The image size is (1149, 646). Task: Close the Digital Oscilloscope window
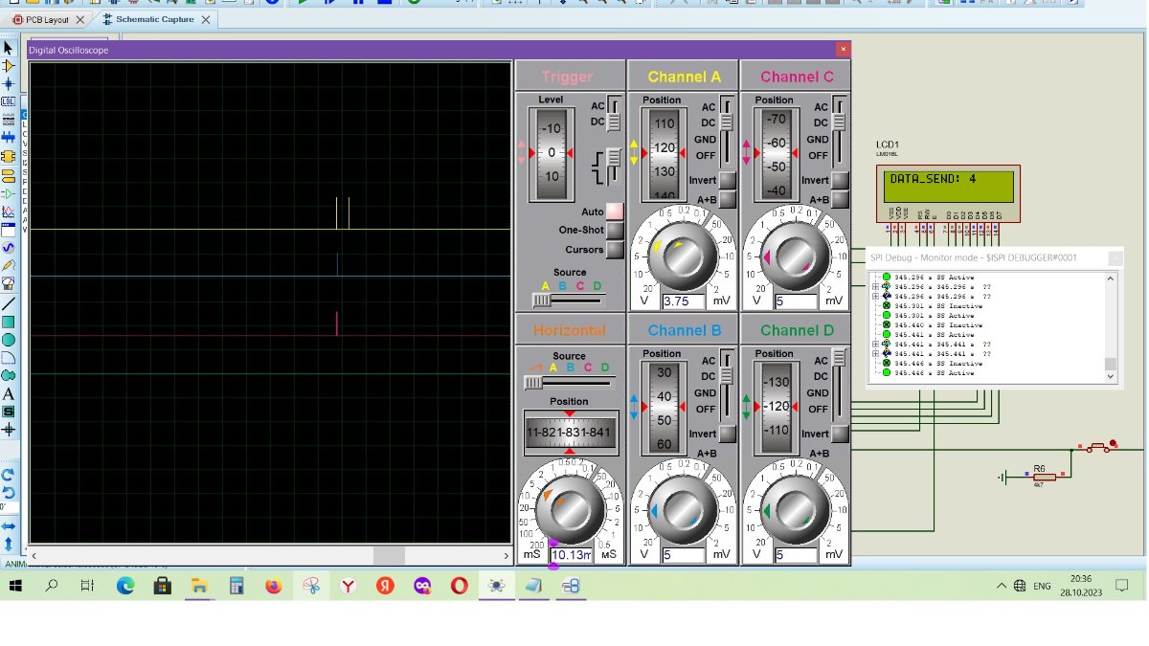point(843,49)
